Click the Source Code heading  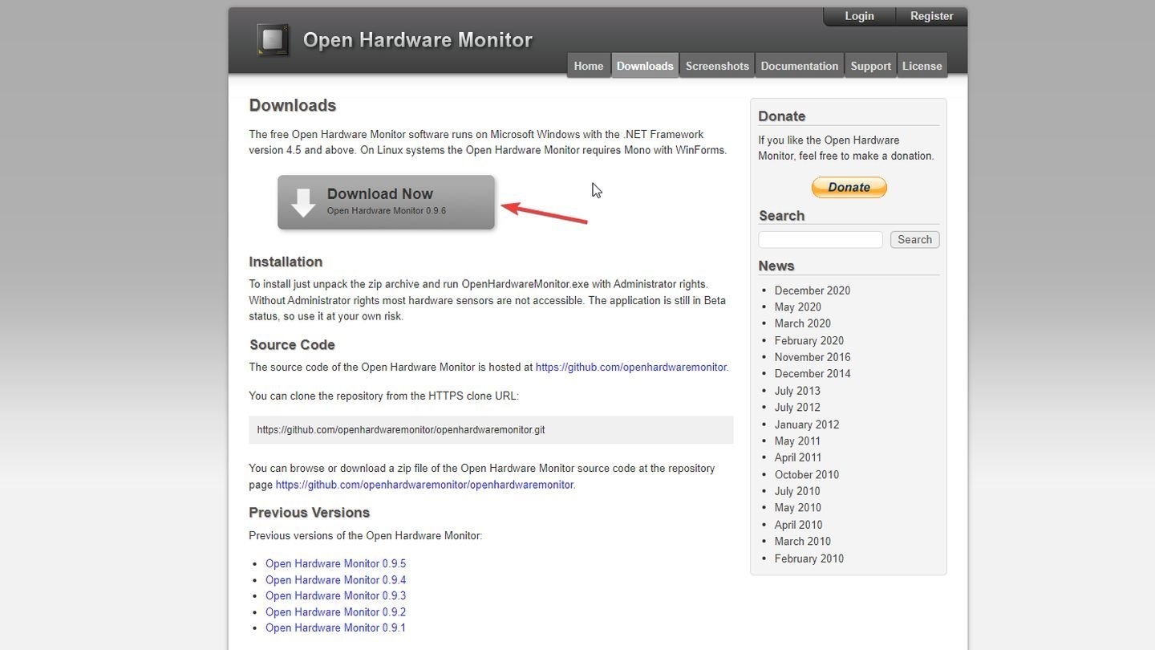(x=292, y=345)
